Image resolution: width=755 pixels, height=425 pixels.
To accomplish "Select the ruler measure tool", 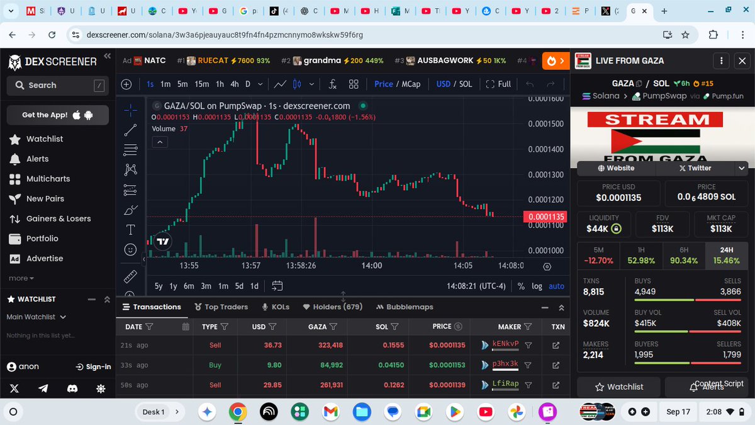I will pos(130,276).
